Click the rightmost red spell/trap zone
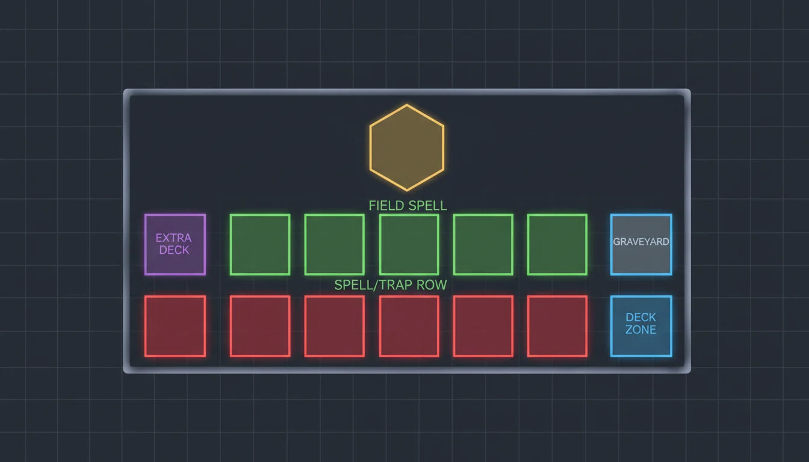Viewport: 809px width, 462px height. pyautogui.click(x=557, y=325)
